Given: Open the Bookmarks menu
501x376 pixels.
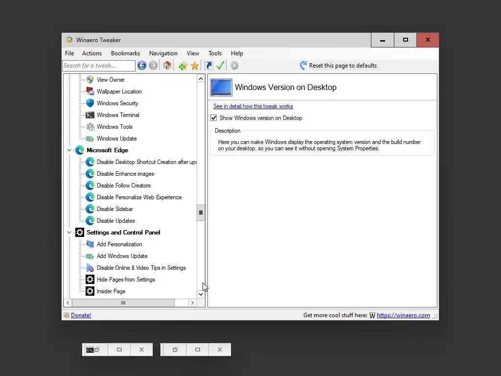Looking at the screenshot, I should click(x=126, y=53).
